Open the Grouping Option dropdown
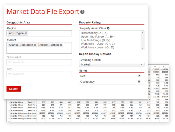This screenshot has height=132, width=175. pyautogui.click(x=112, y=65)
